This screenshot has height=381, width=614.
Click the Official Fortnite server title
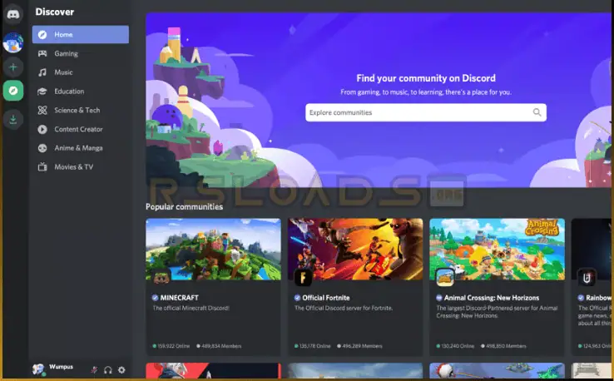pos(326,298)
